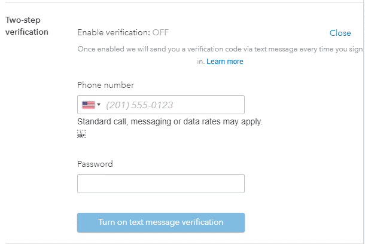The height and width of the screenshot is (244, 365).
Task: Select the Password label
Action: coord(95,164)
